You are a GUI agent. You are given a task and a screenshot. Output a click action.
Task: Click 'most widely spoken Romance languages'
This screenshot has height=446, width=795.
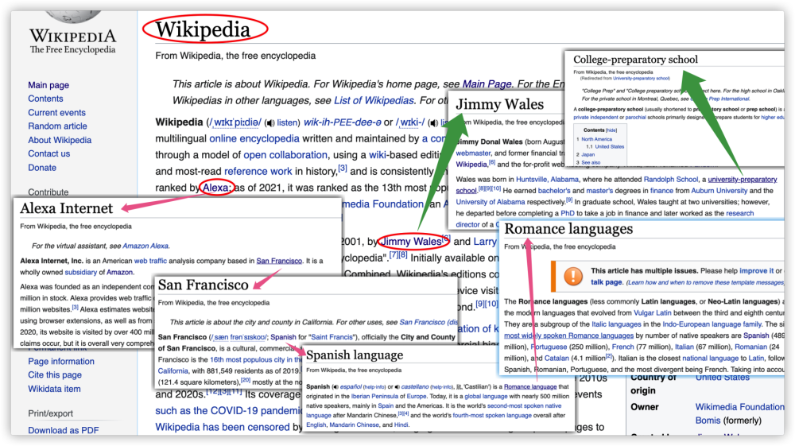[x=569, y=335]
